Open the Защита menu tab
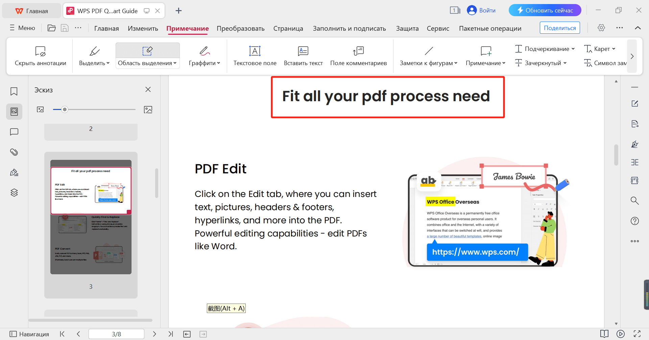This screenshot has width=649, height=340. pos(407,28)
